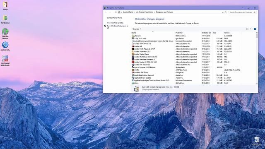Select the 7-Zip program icon
The image size is (265, 149).
[x=133, y=38]
